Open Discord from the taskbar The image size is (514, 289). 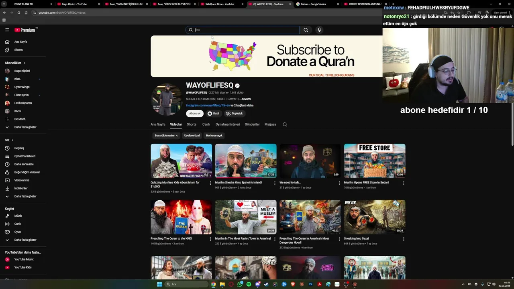pos(257,284)
